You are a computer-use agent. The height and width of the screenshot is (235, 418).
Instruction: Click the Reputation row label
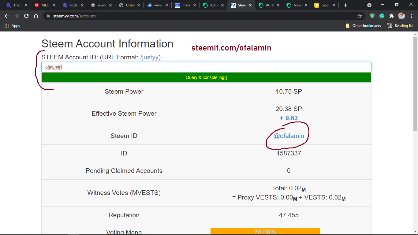[124, 215]
